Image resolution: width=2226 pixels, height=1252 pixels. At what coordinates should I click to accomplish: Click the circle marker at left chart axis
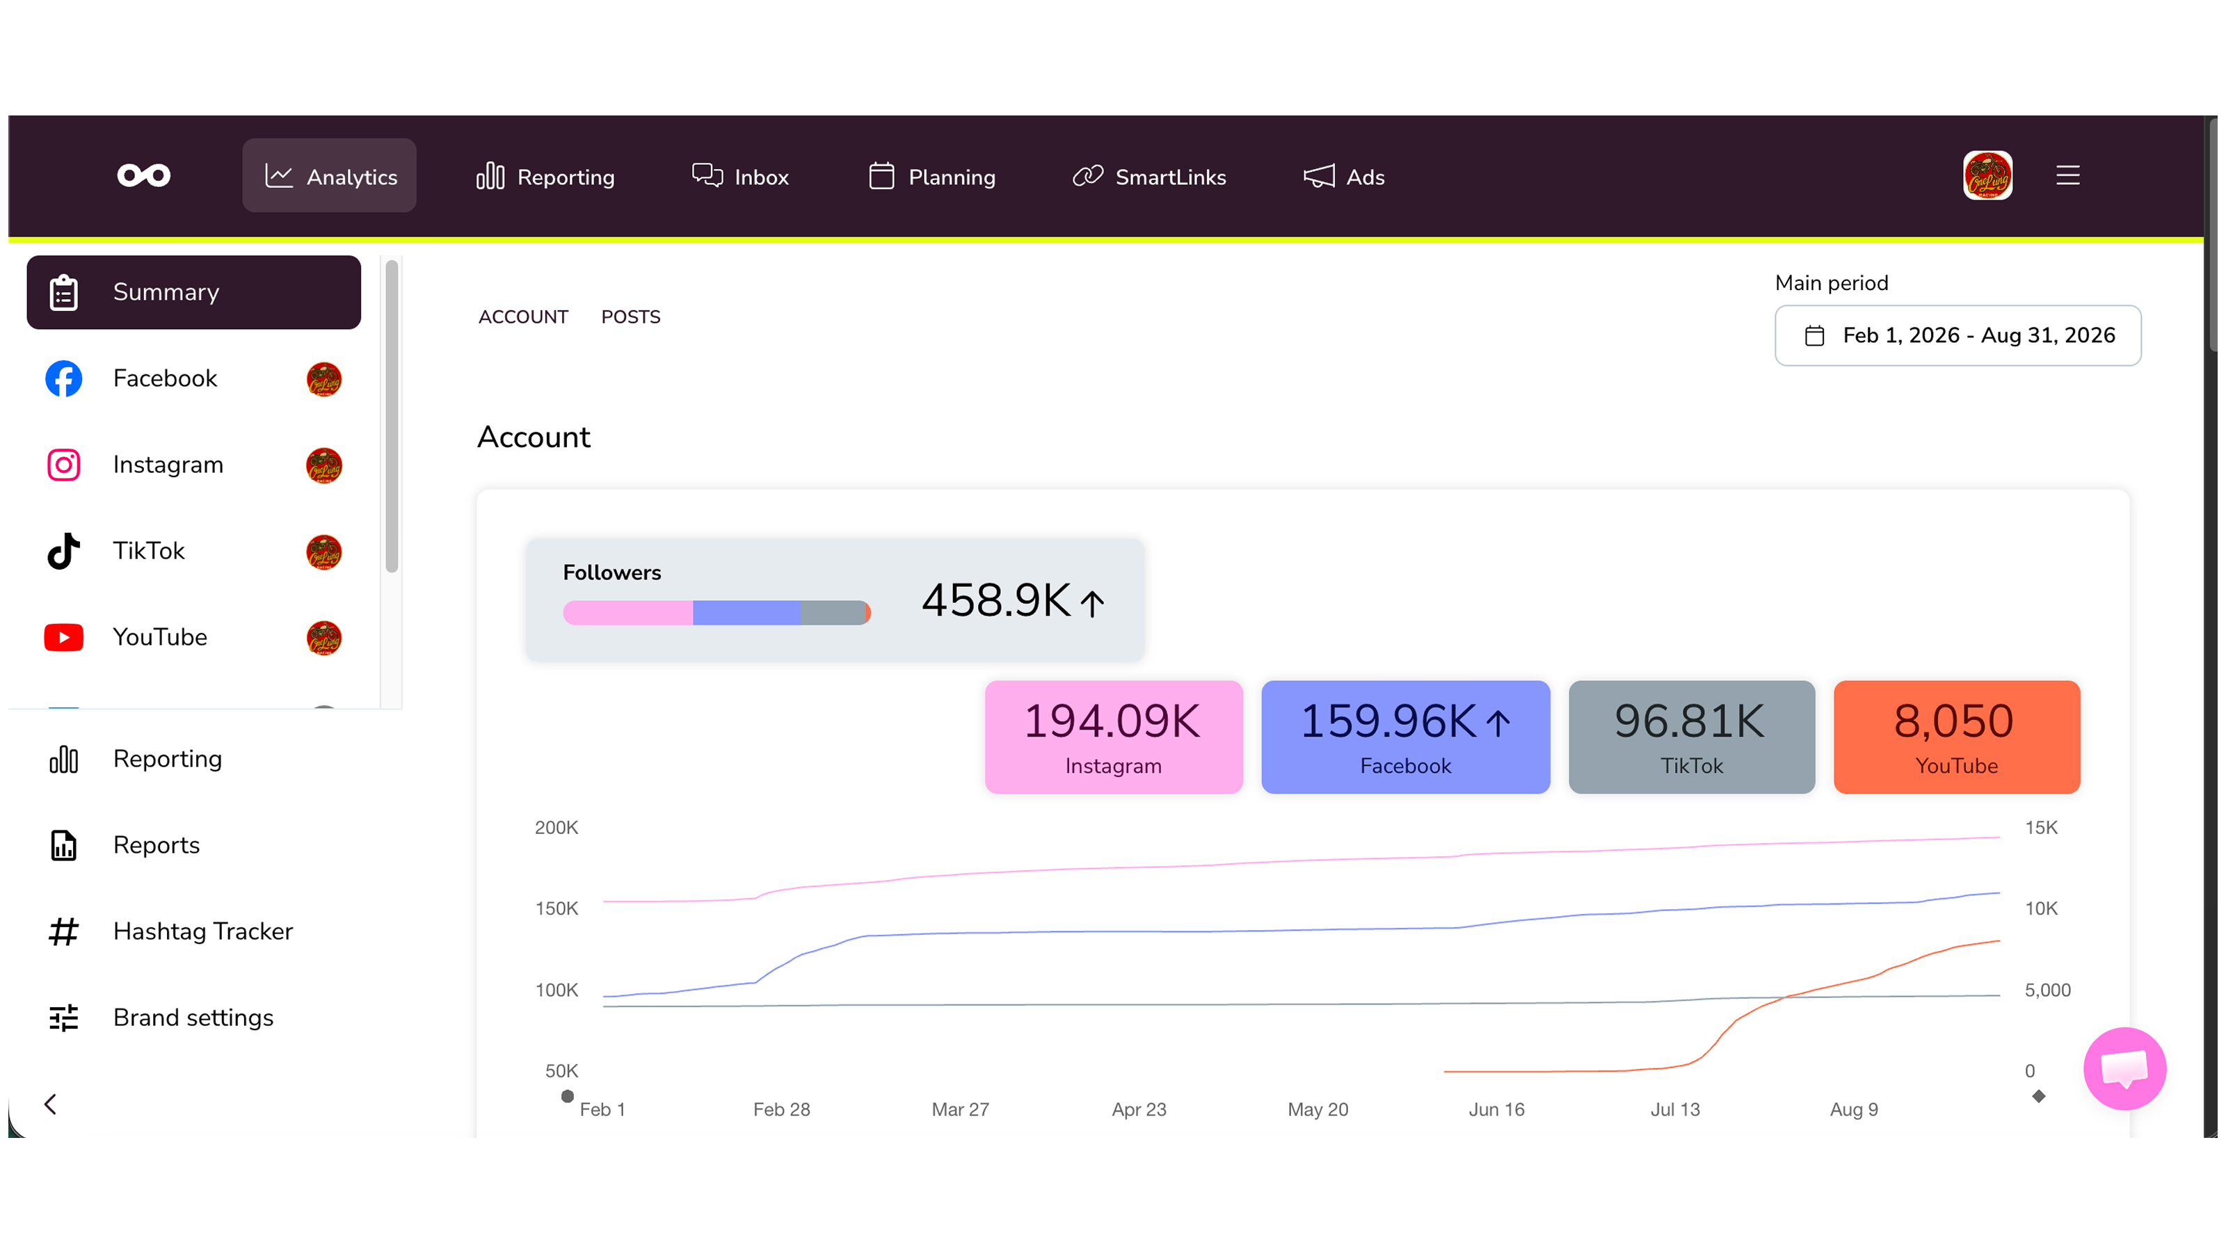(x=568, y=1096)
